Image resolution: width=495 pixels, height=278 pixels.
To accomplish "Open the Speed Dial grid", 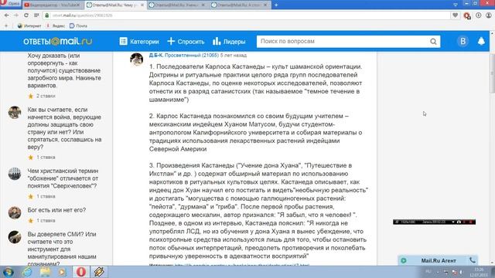I will click(36, 15).
